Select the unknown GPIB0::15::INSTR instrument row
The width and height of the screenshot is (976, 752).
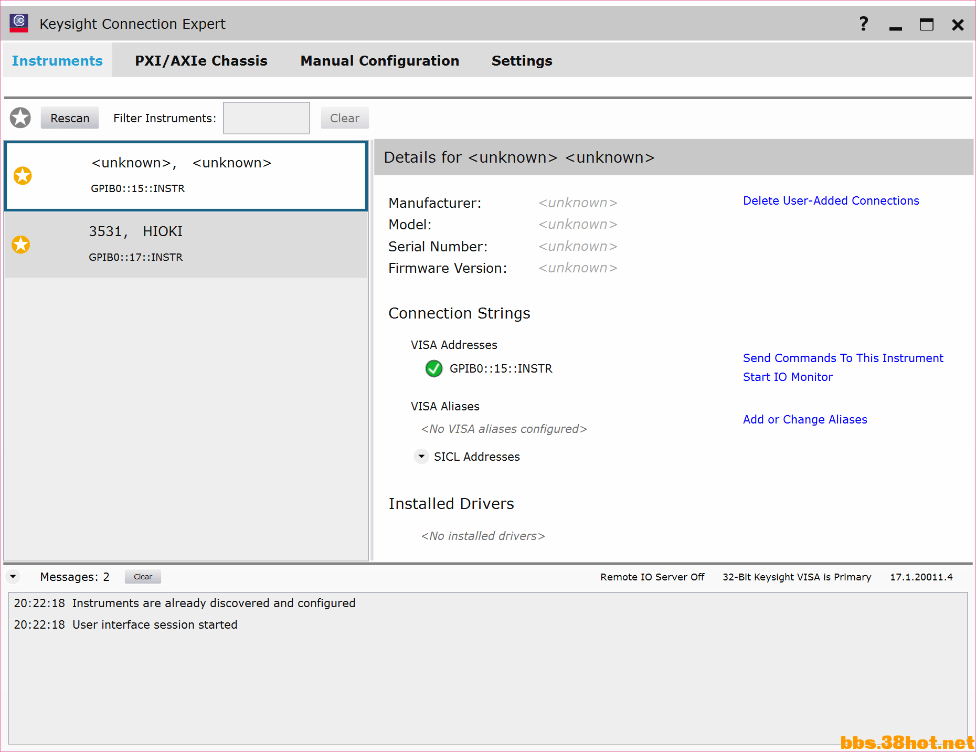(x=186, y=176)
